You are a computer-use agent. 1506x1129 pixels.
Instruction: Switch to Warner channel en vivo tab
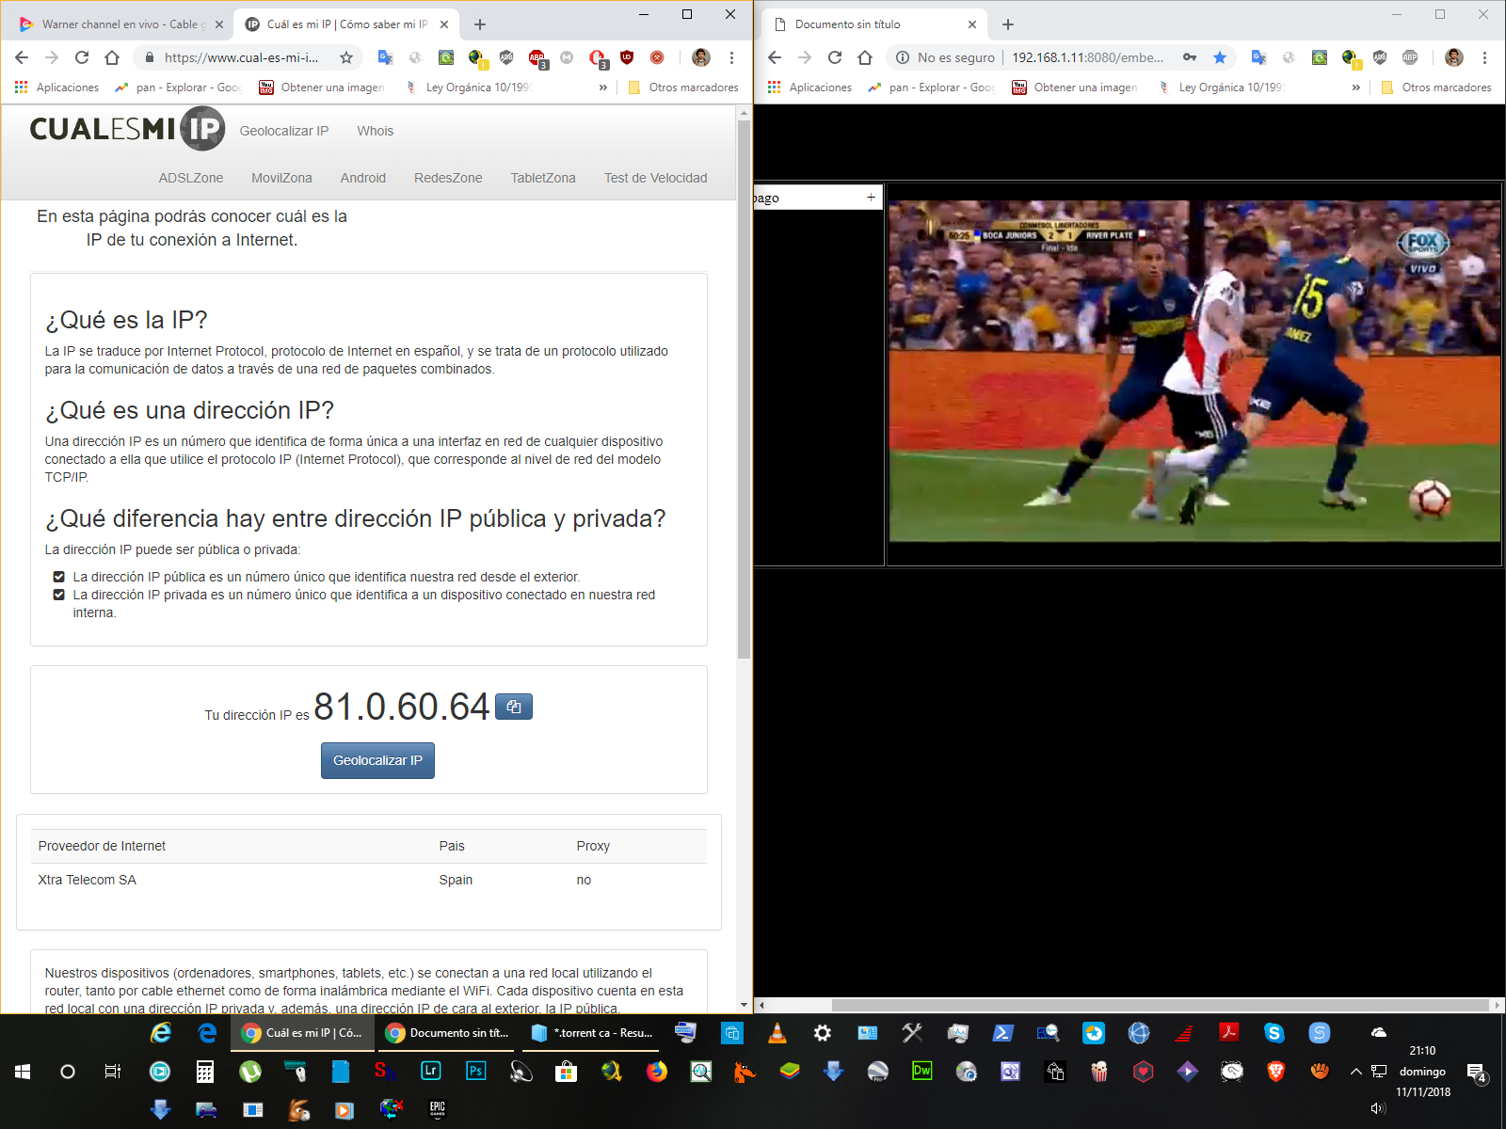pyautogui.click(x=120, y=24)
